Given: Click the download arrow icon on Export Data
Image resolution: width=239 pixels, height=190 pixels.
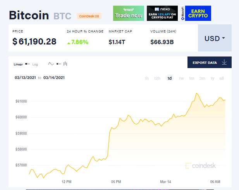Looking at the screenshot, I should pyautogui.click(x=224, y=62).
